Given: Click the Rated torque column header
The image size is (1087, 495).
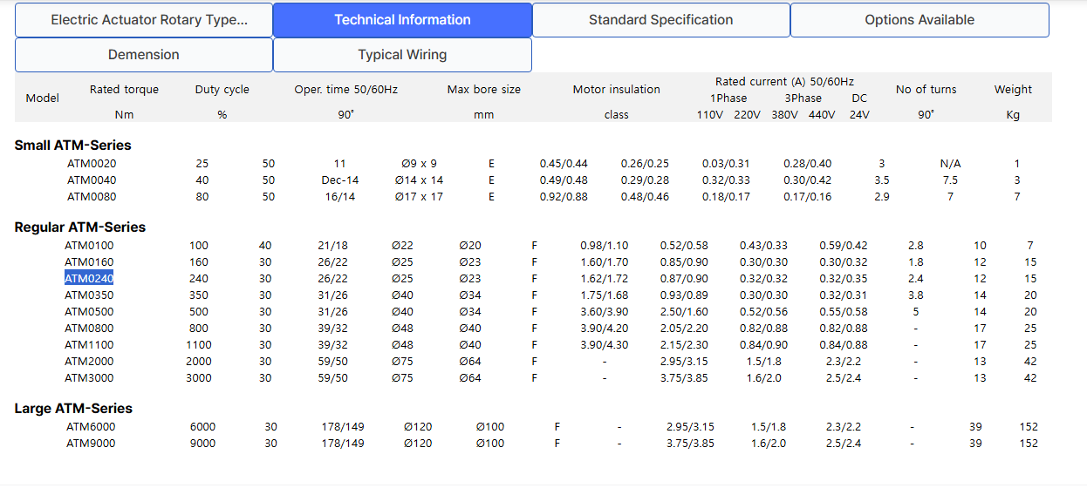Looking at the screenshot, I should tap(125, 90).
